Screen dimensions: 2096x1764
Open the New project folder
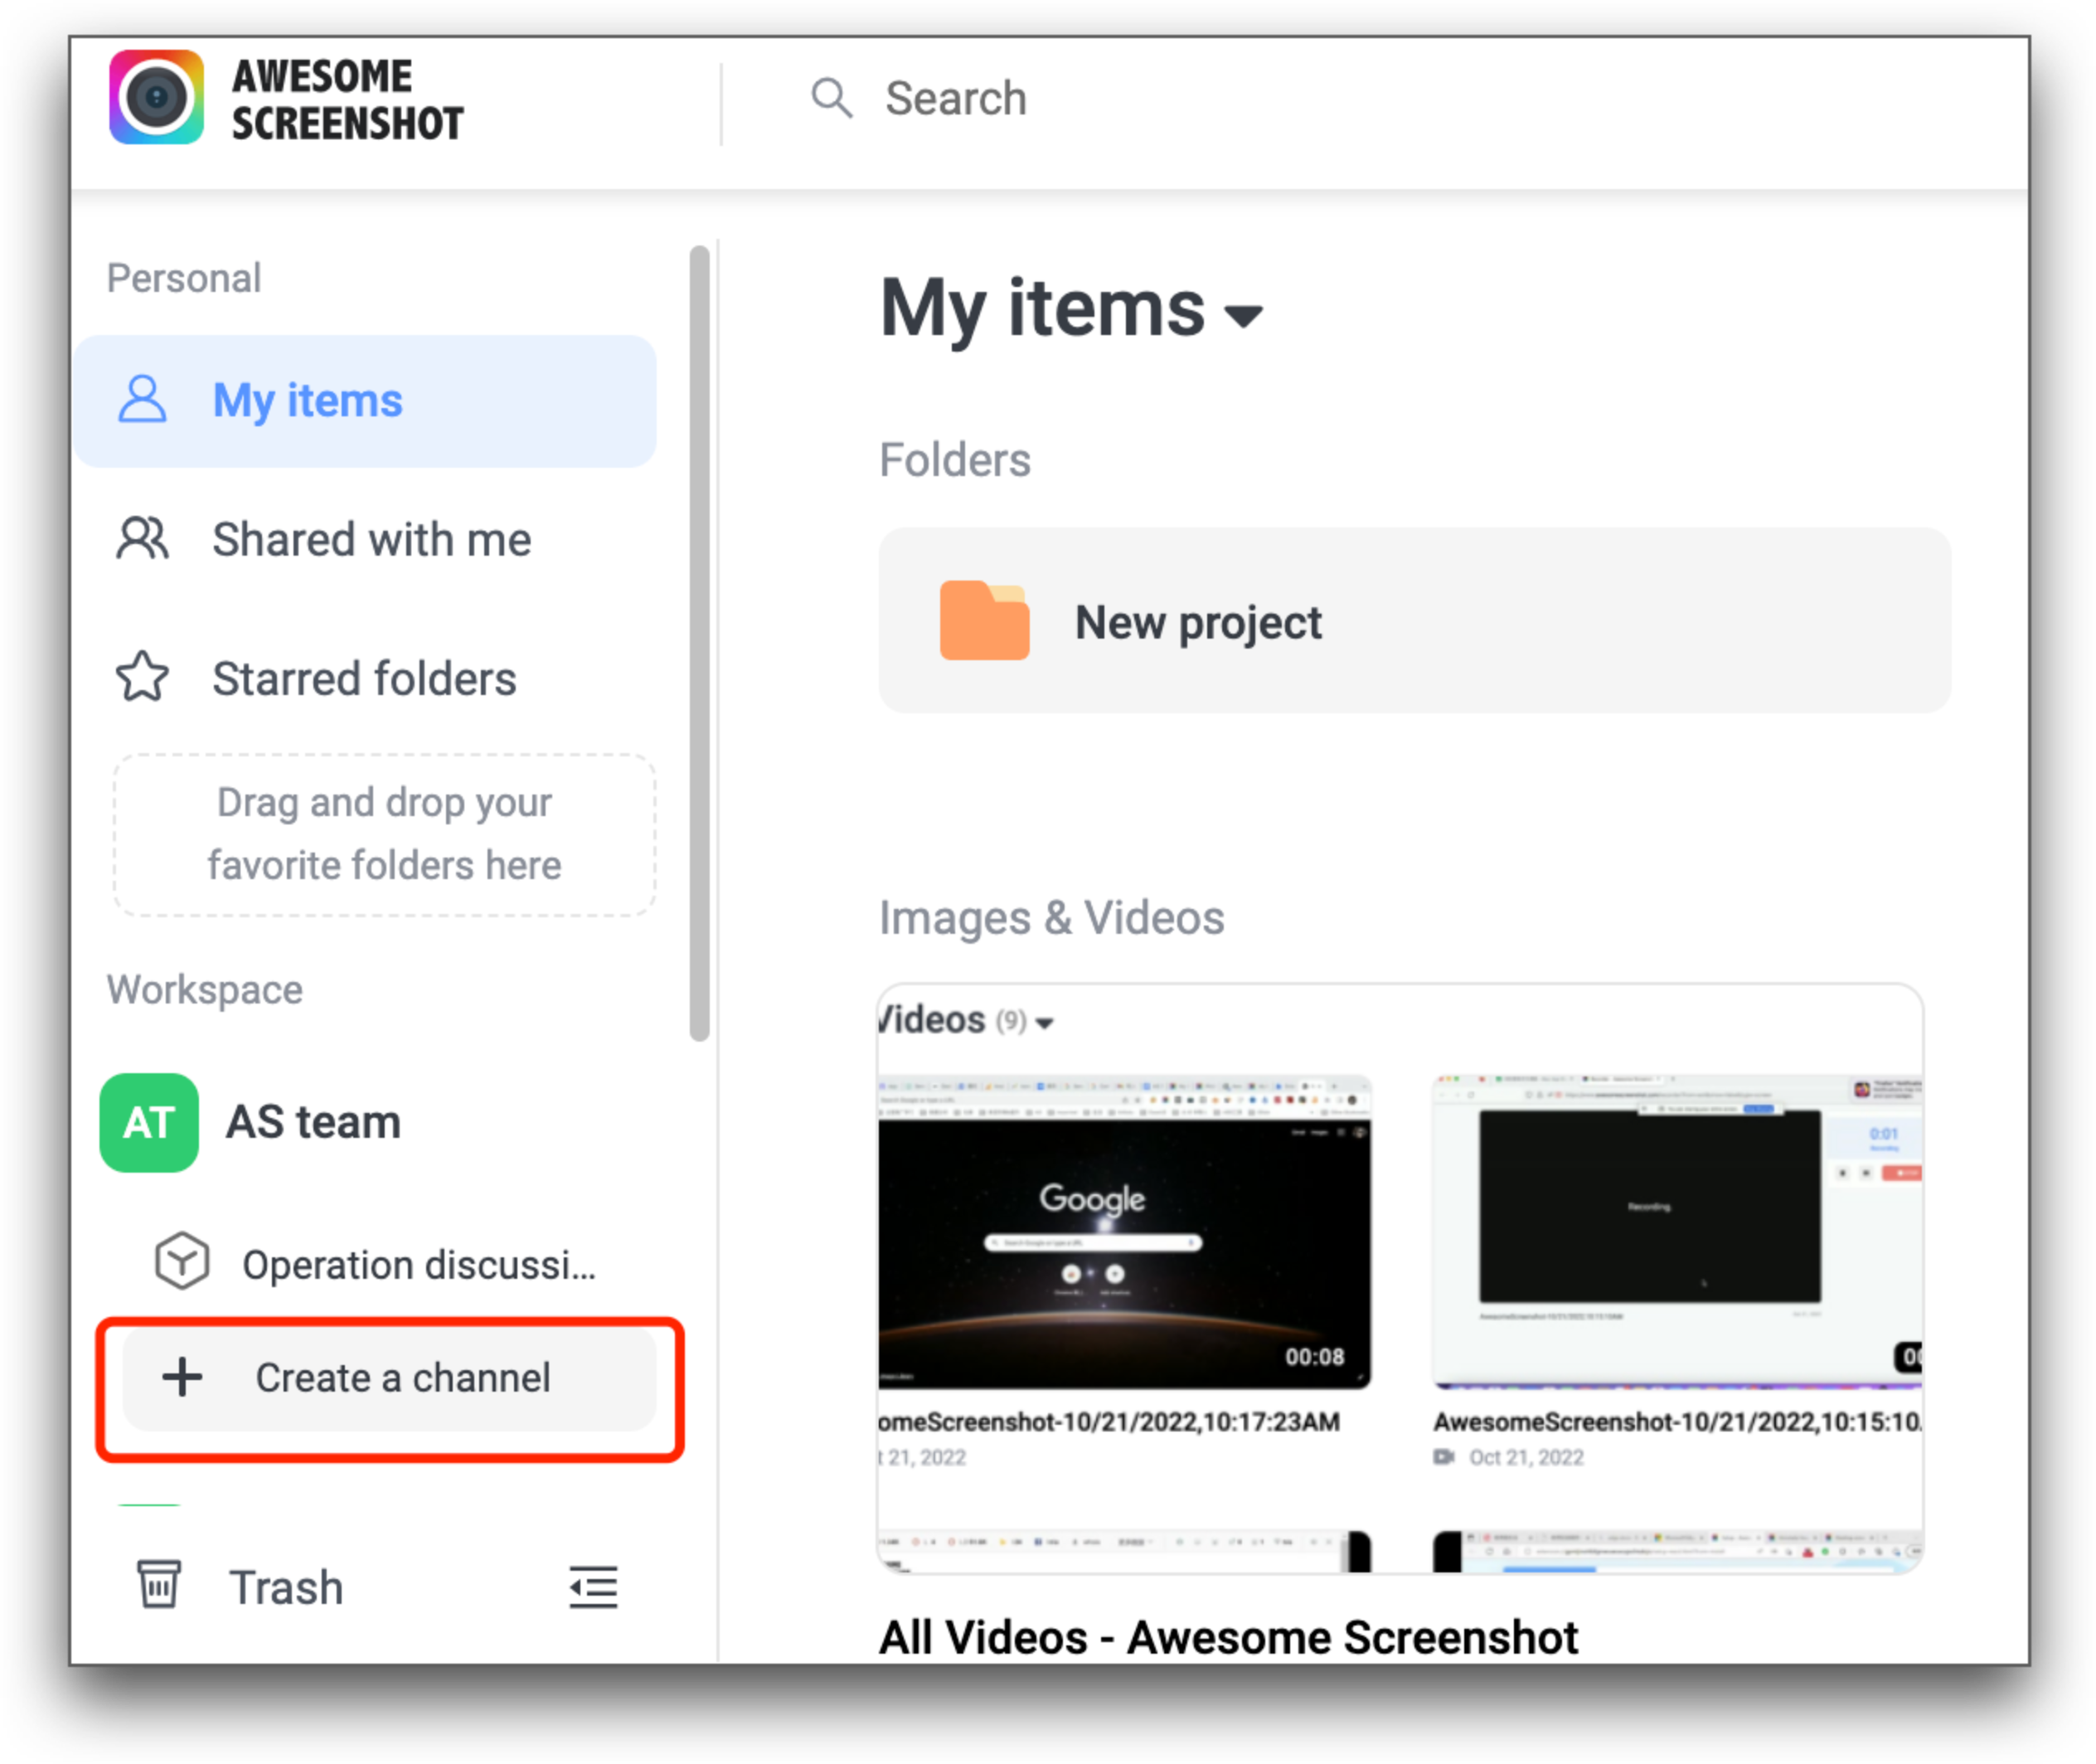(1415, 621)
